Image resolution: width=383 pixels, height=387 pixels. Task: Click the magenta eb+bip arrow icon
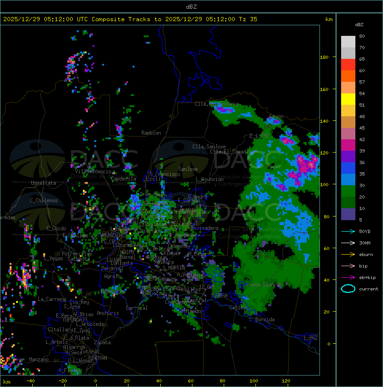[348, 278]
